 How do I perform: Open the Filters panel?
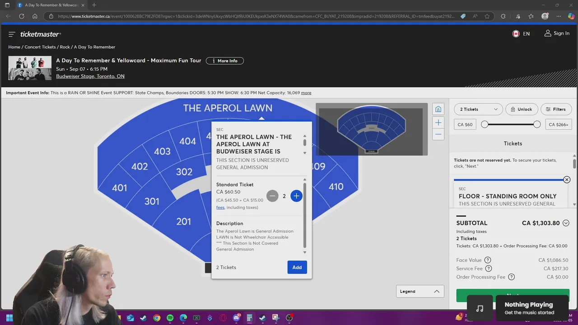(x=556, y=109)
